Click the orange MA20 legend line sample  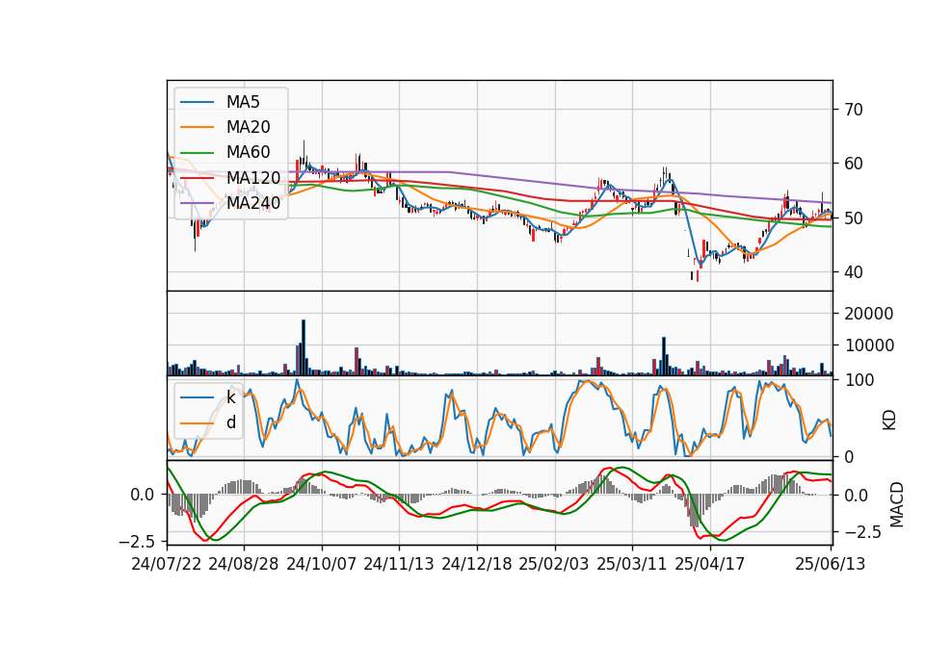[197, 127]
